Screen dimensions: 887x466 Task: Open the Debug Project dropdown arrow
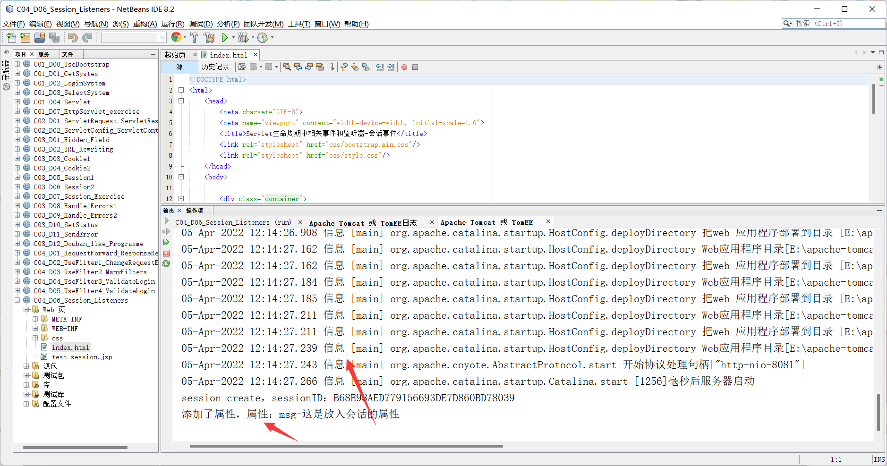(x=253, y=37)
